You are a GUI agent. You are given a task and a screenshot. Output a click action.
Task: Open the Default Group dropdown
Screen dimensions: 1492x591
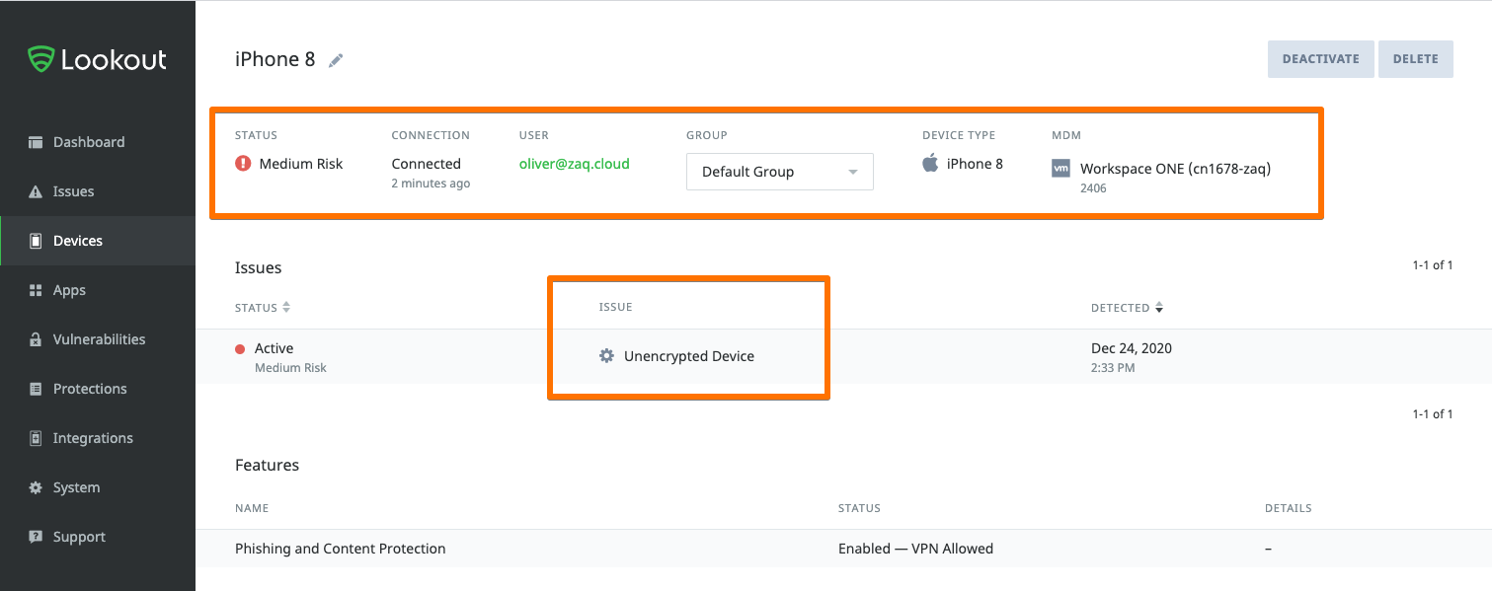[779, 172]
